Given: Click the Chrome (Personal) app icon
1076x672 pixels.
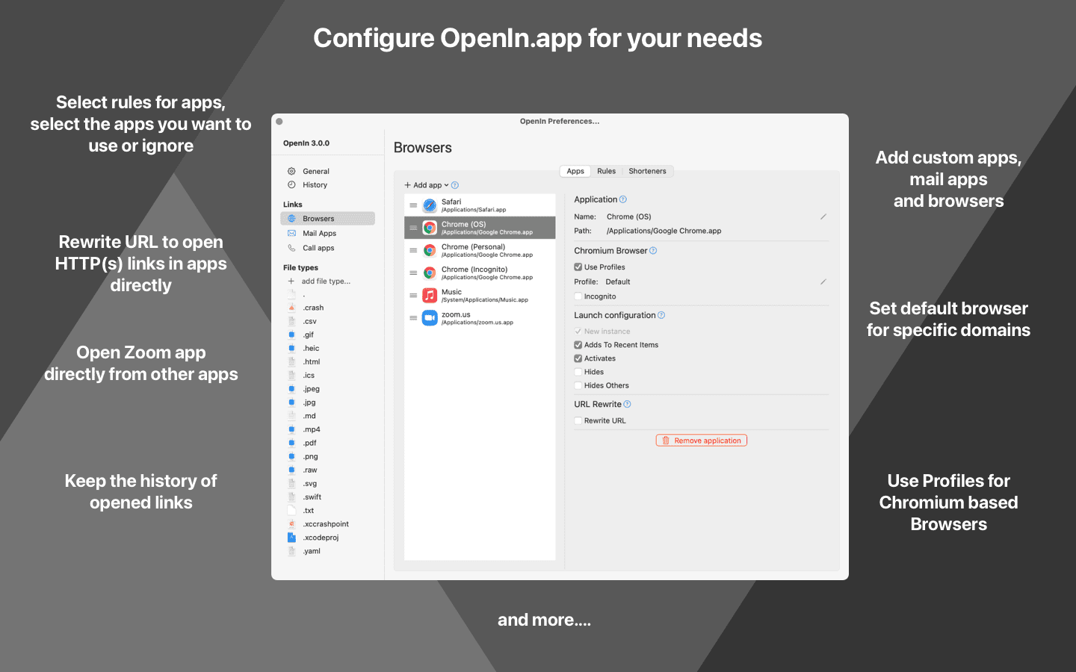Looking at the screenshot, I should (x=430, y=250).
